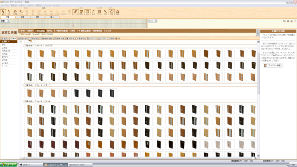Pick first door thumbnail in ナチュレ section

click(30, 109)
